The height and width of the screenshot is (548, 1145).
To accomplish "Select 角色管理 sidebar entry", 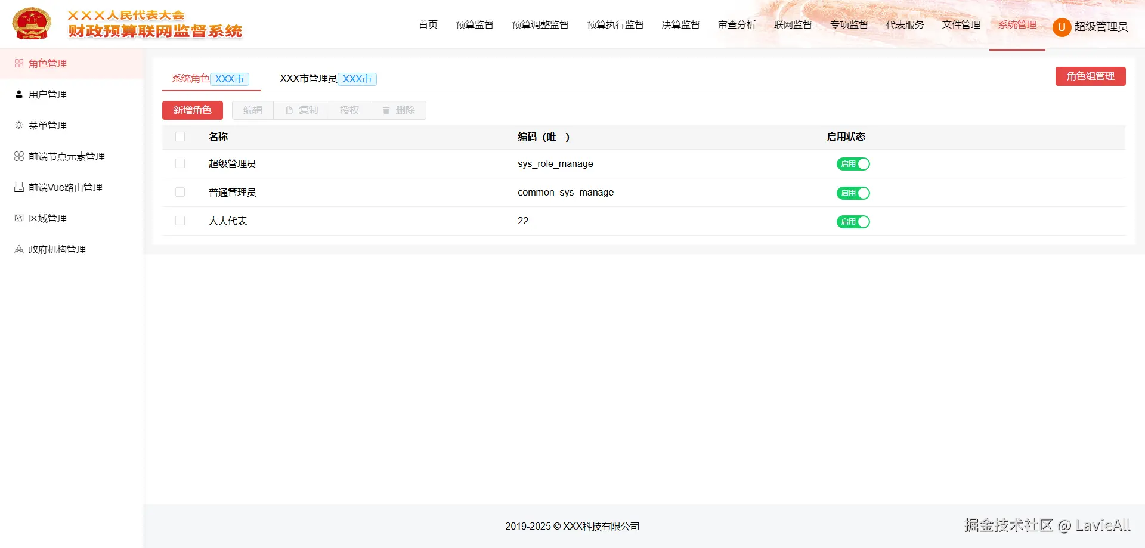I will 48,63.
